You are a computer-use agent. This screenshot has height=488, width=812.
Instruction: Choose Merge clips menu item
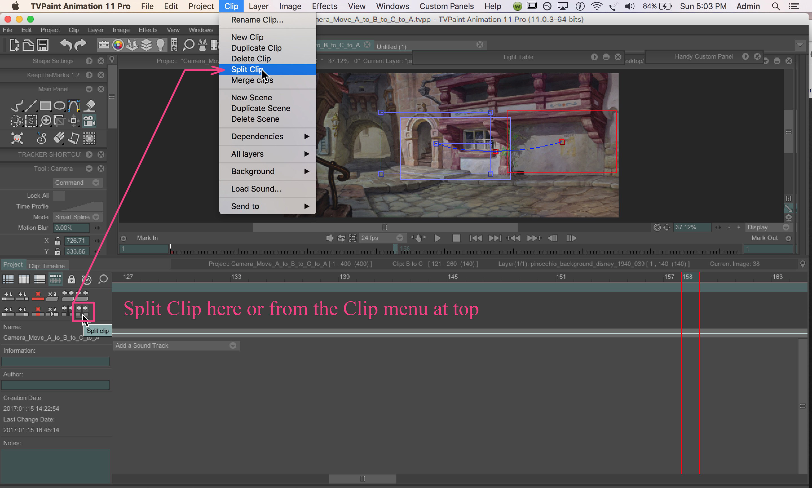click(268, 80)
